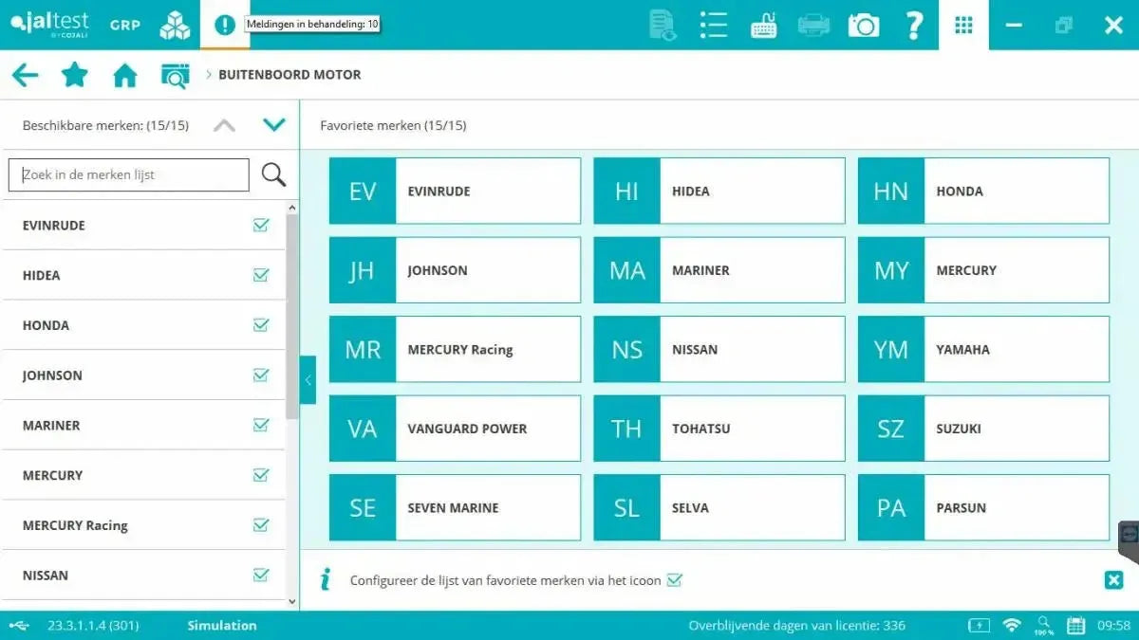
Task: Disable the HONDA brand checkbox
Action: tap(261, 324)
